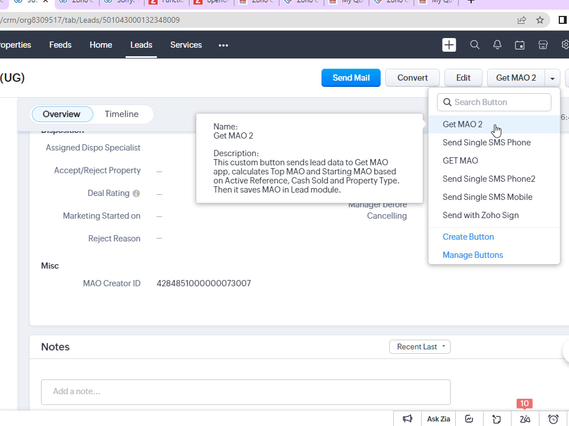Open the Services module tab

pyautogui.click(x=186, y=45)
